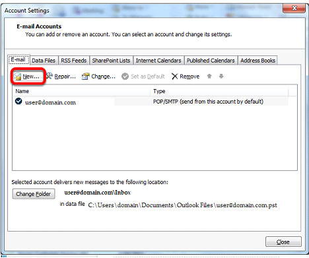
Task: Sort accounts by the Type column header
Action: pyautogui.click(x=219, y=91)
